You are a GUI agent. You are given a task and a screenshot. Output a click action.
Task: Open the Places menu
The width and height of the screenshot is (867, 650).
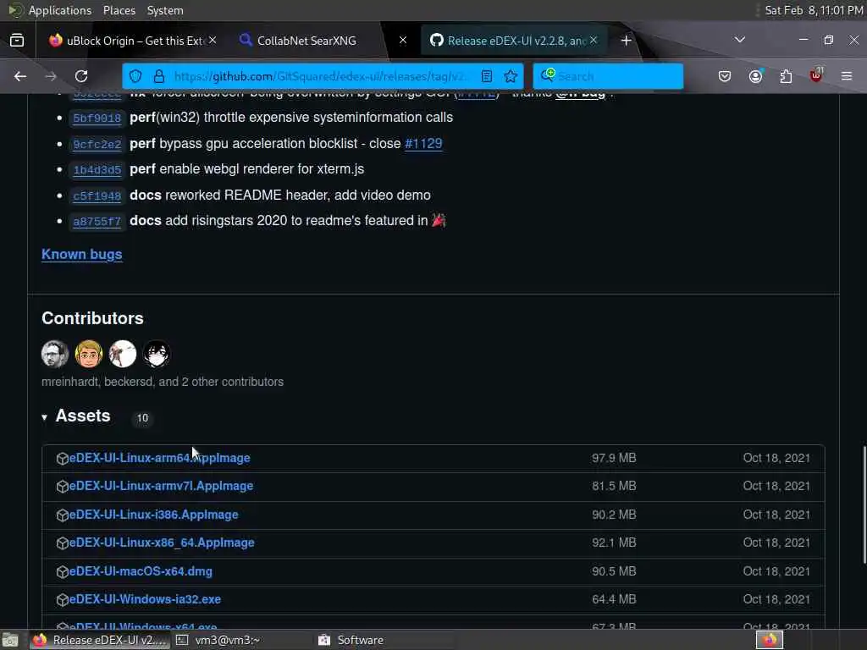point(119,10)
